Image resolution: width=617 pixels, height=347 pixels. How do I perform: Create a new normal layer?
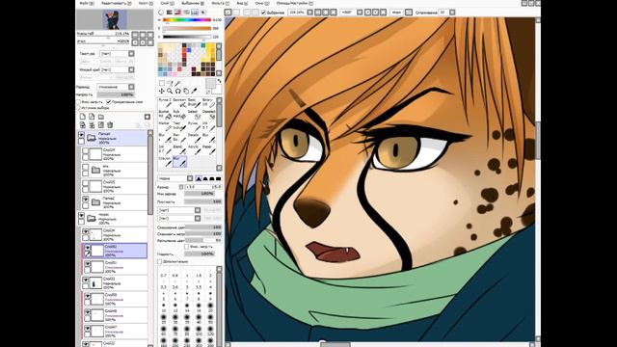(83, 117)
